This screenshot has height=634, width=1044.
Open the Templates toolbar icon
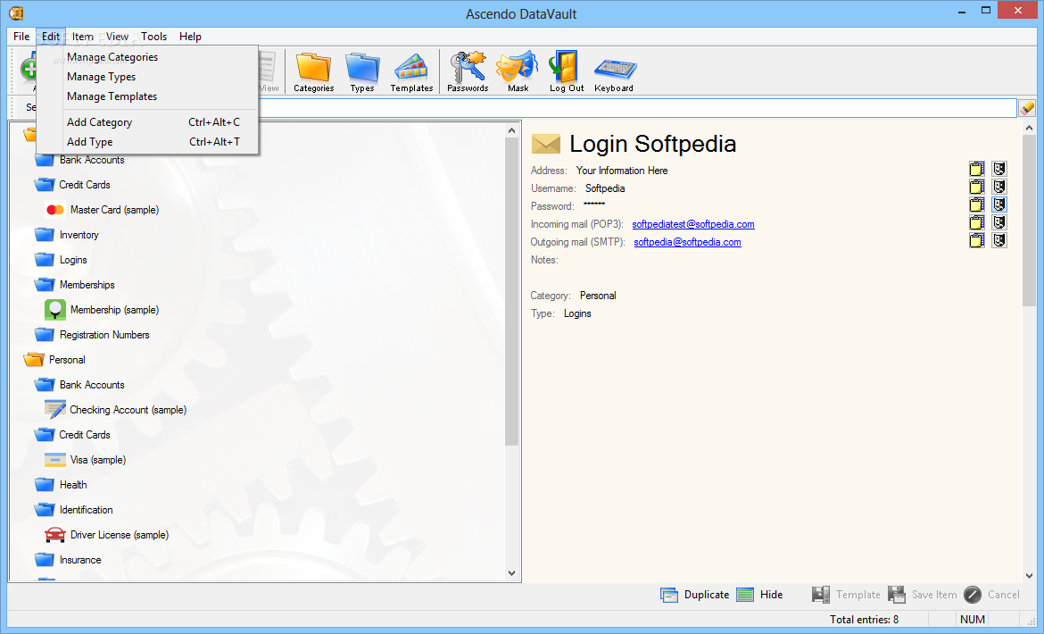coord(411,71)
